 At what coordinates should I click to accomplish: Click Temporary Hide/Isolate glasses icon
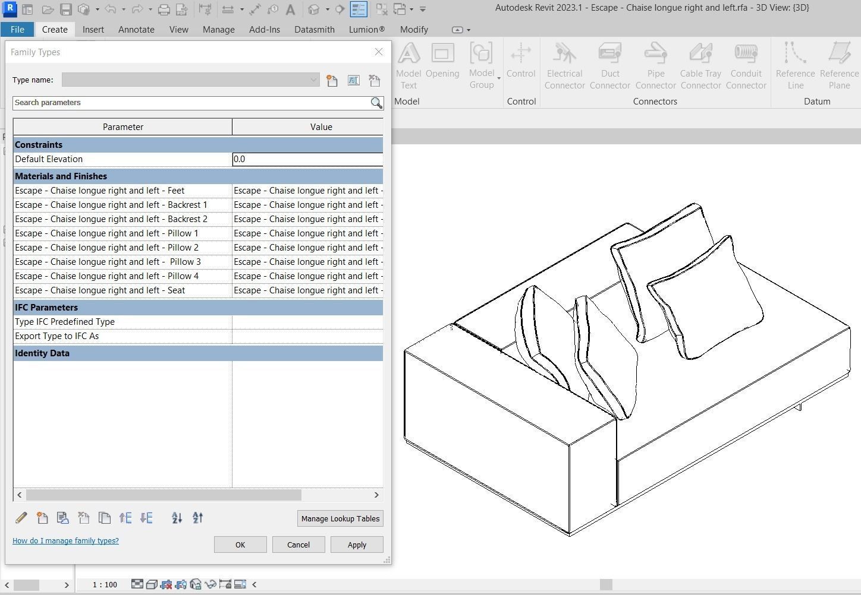tap(210, 584)
